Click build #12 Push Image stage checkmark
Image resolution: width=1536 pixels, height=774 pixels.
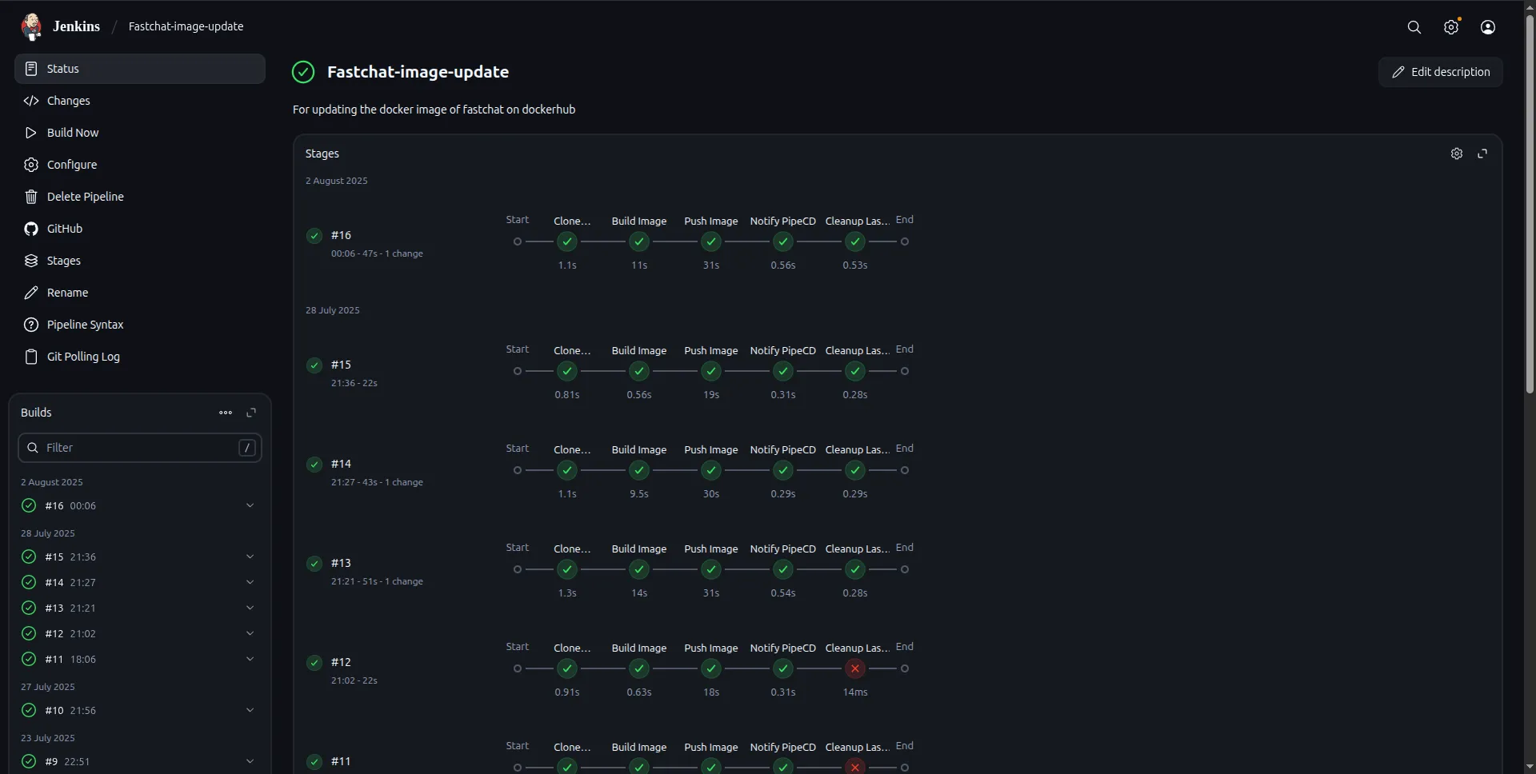[x=711, y=668]
